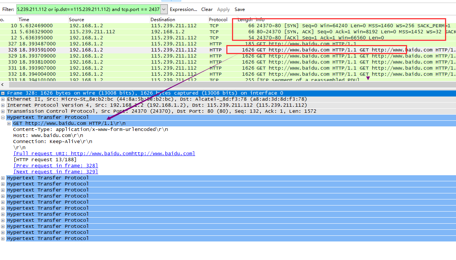
Task: Collapse the opened Hypertext Transfer Protocol section
Action: [x=3, y=117]
